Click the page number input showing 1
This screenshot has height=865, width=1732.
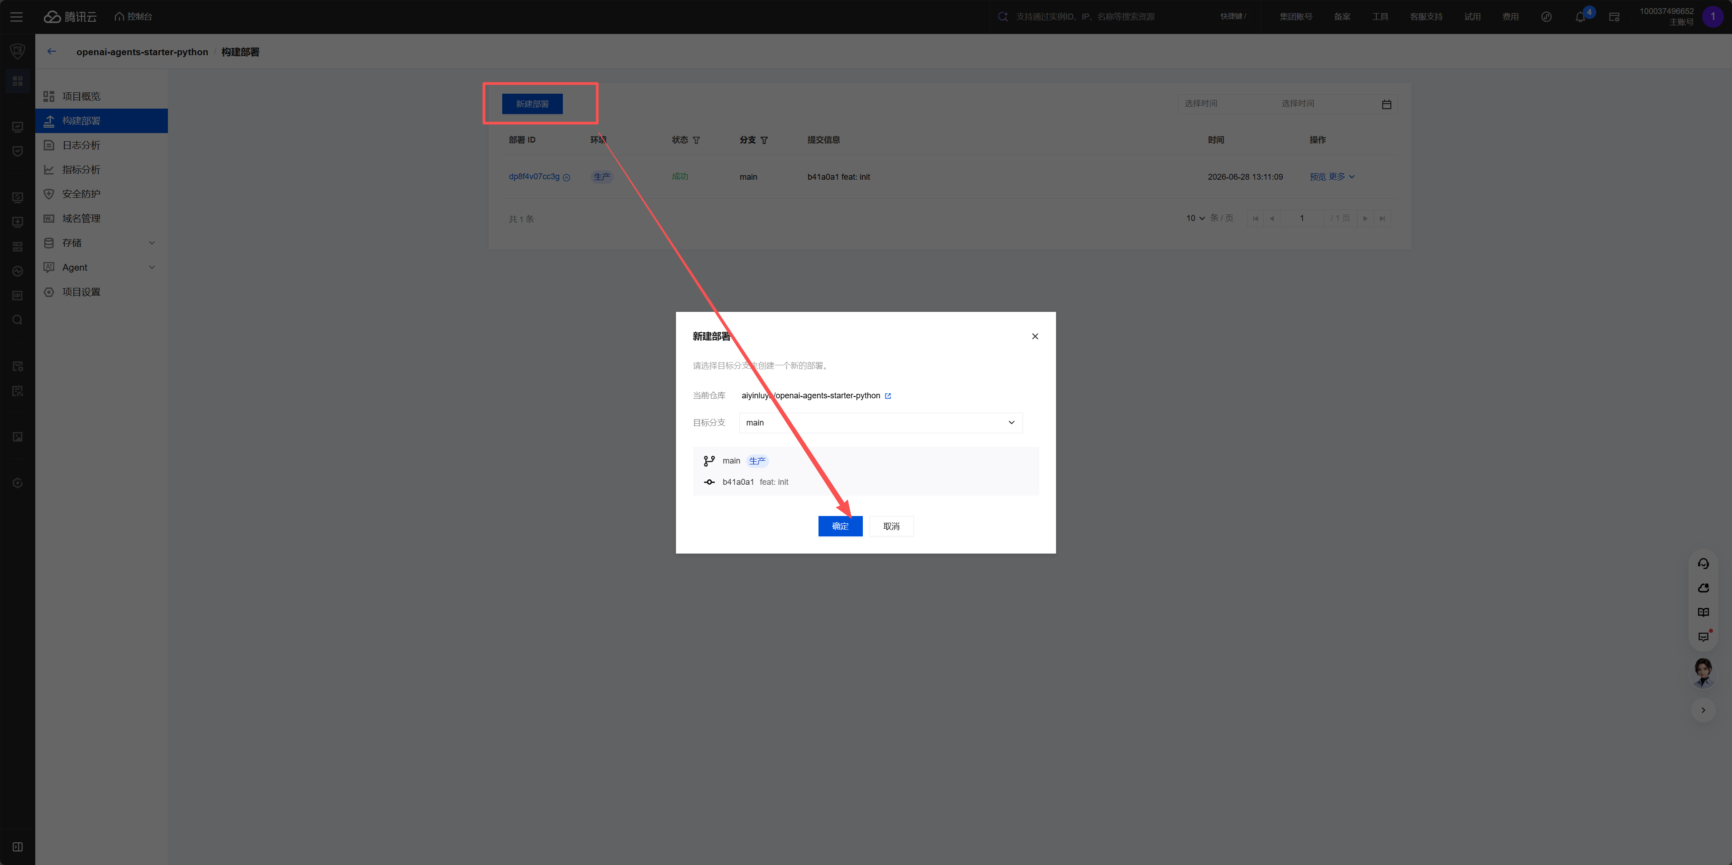click(1302, 219)
